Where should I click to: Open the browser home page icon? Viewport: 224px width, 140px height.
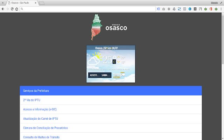[x=17, y=9]
